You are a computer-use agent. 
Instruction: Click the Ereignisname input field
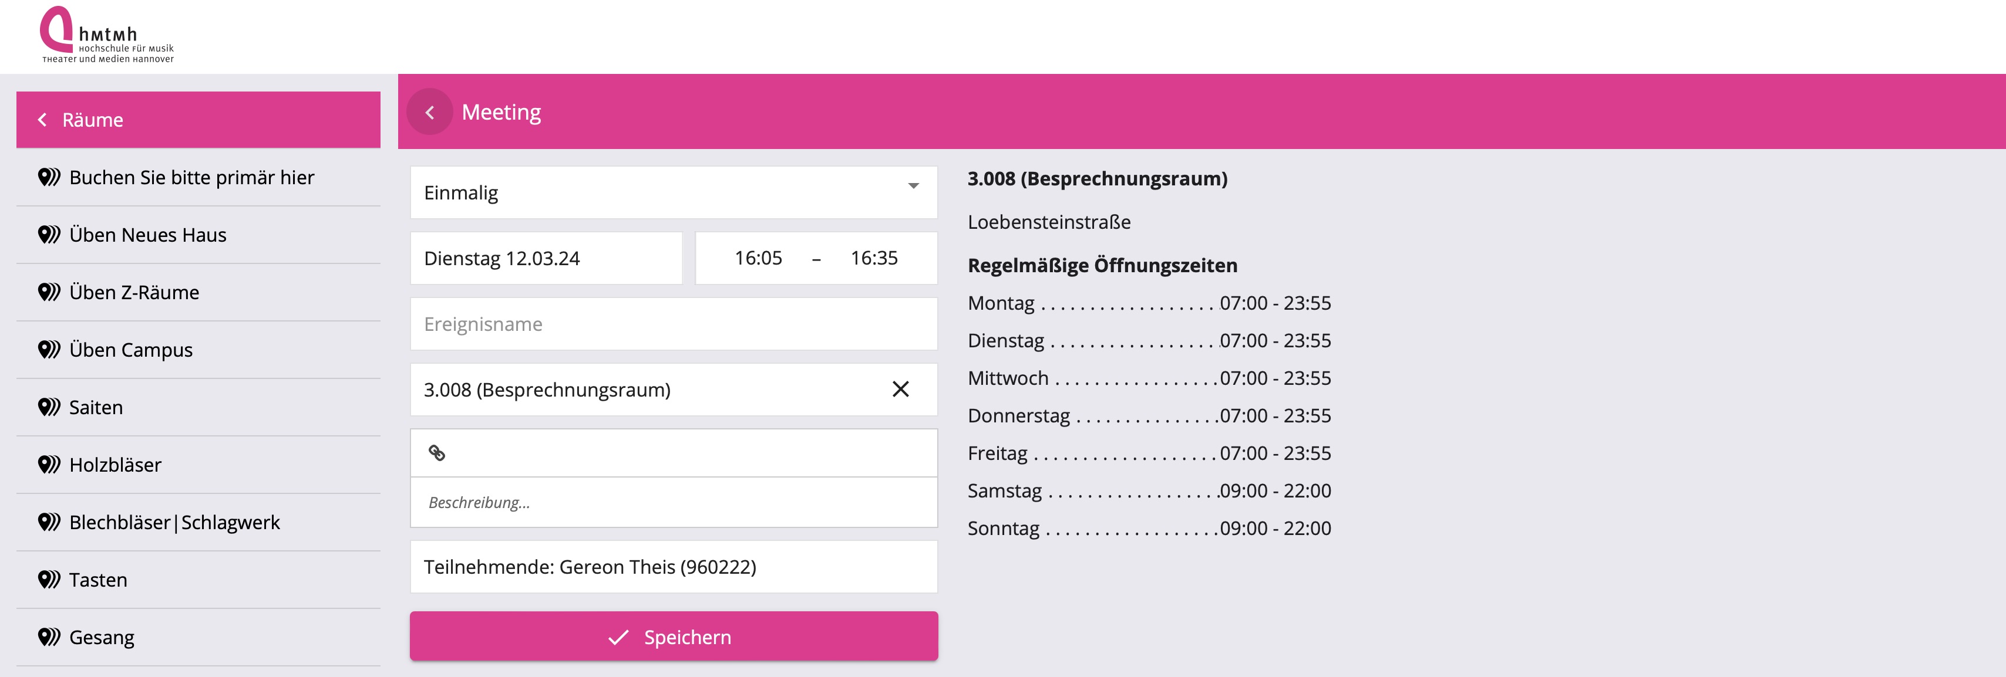click(x=674, y=324)
